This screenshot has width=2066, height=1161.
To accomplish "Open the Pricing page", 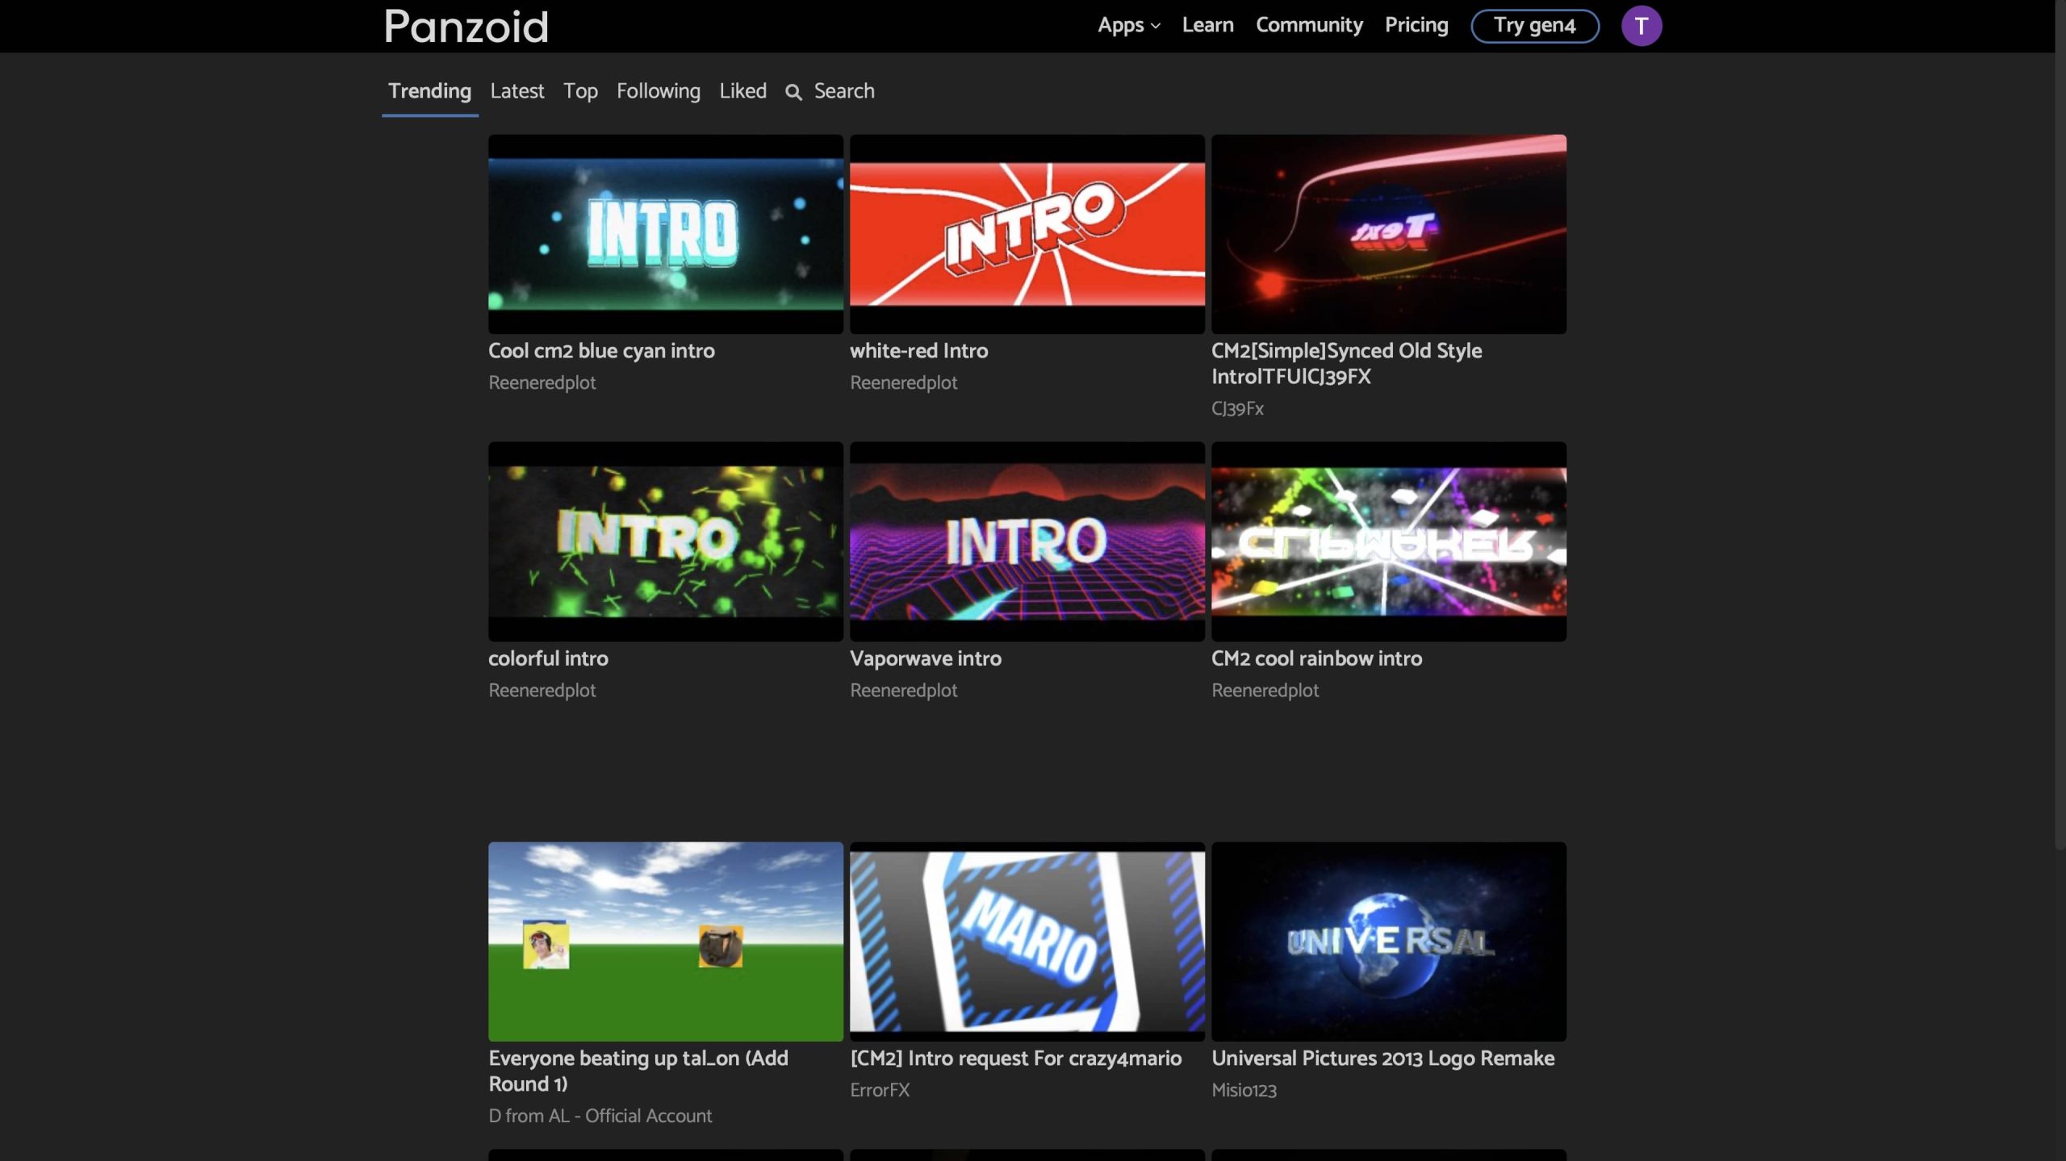I will click(x=1416, y=25).
